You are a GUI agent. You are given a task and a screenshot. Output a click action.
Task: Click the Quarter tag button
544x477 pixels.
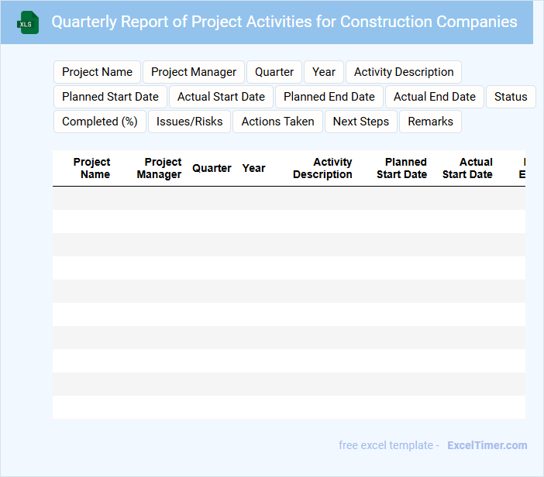click(274, 72)
